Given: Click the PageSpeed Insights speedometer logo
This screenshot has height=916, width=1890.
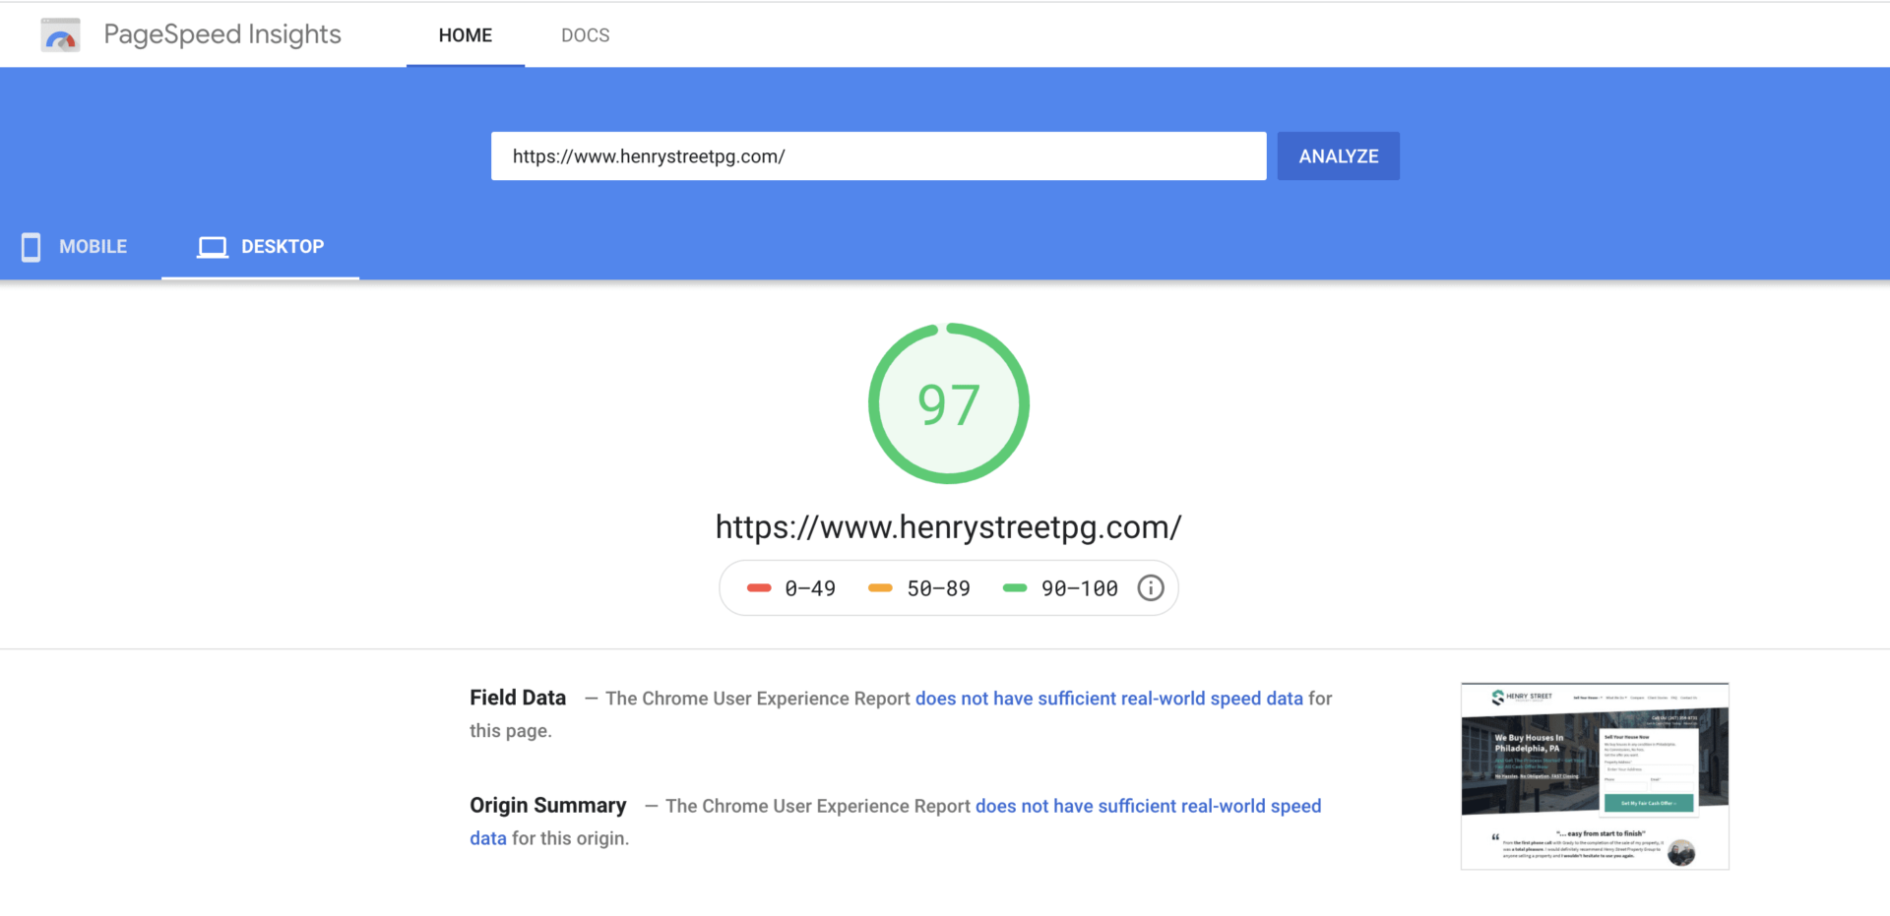Looking at the screenshot, I should tap(60, 35).
